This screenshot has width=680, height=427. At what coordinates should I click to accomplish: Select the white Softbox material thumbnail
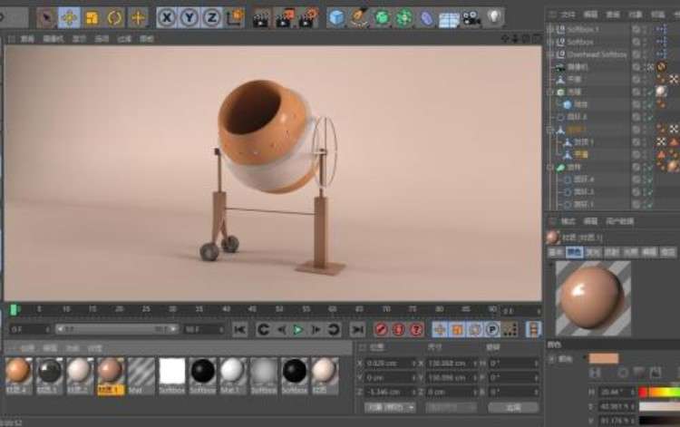tap(172, 371)
